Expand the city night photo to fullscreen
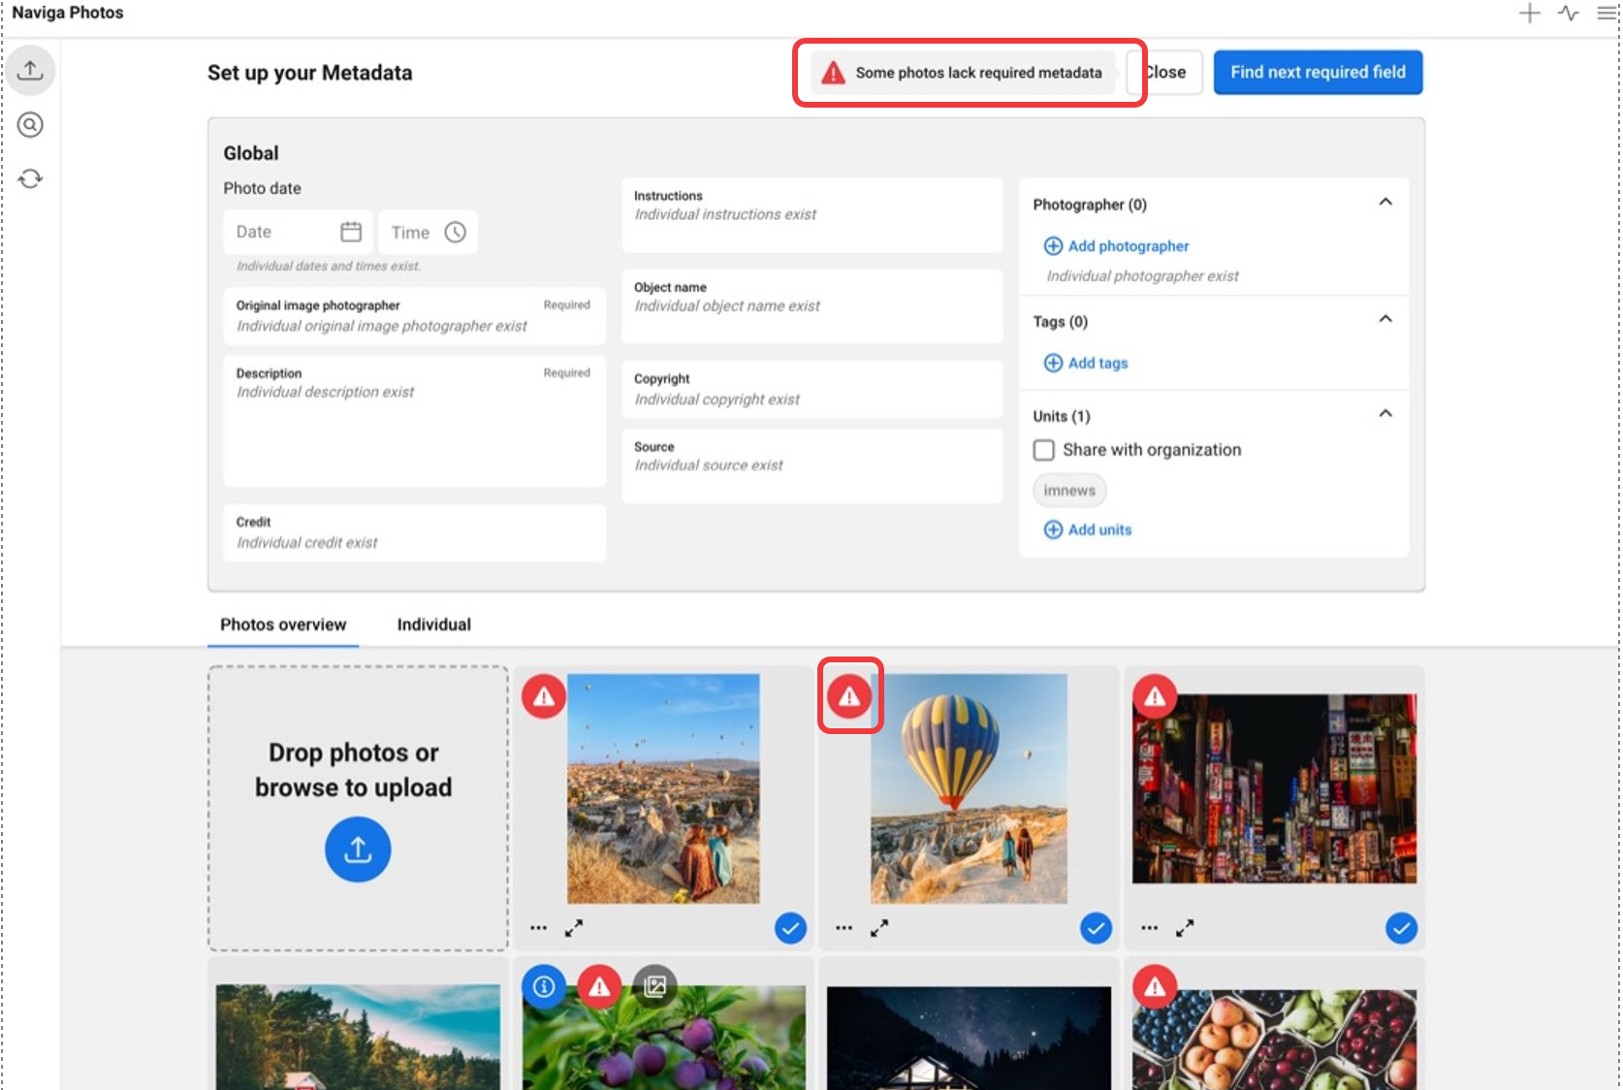The width and height of the screenshot is (1623, 1090). (1185, 928)
